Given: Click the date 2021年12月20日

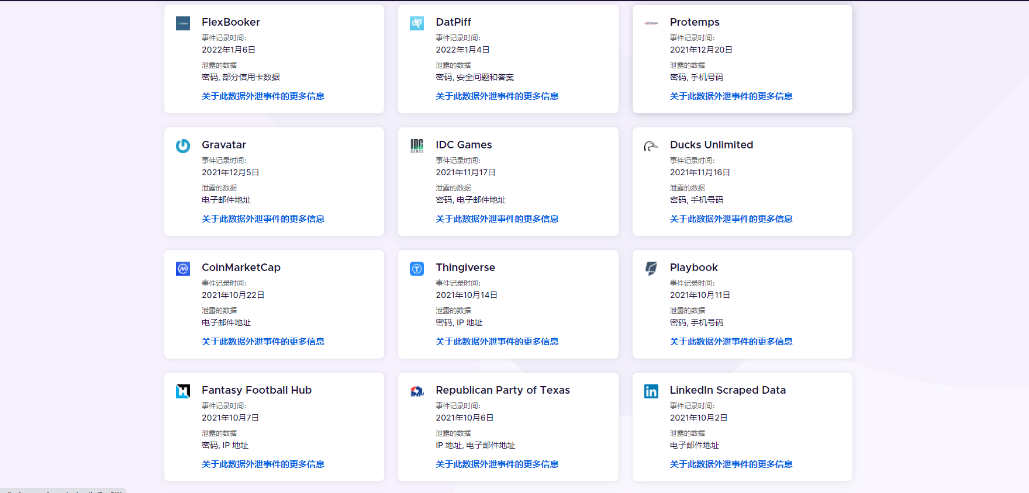Looking at the screenshot, I should [x=701, y=50].
